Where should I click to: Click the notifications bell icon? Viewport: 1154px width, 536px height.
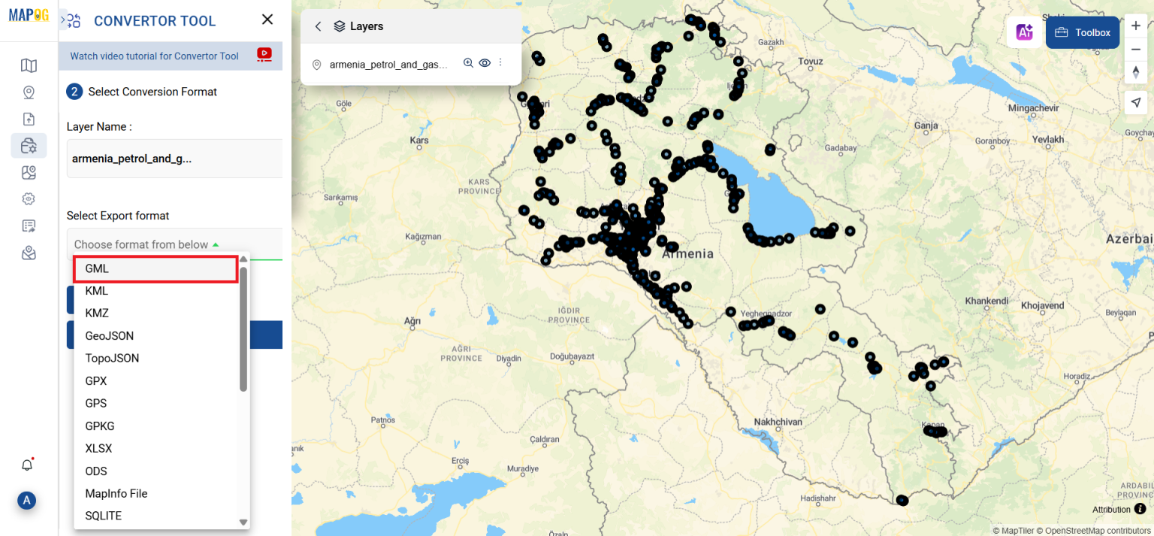coord(26,465)
